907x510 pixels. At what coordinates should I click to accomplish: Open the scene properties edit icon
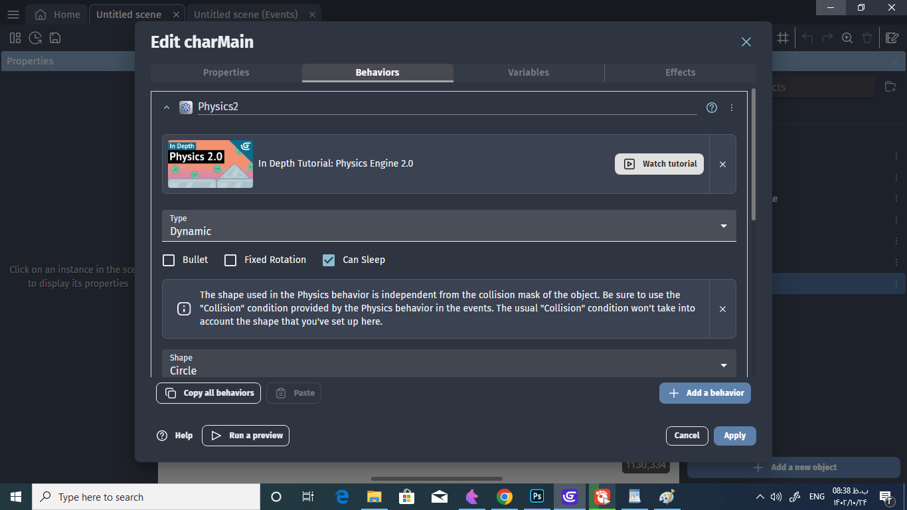click(892, 38)
